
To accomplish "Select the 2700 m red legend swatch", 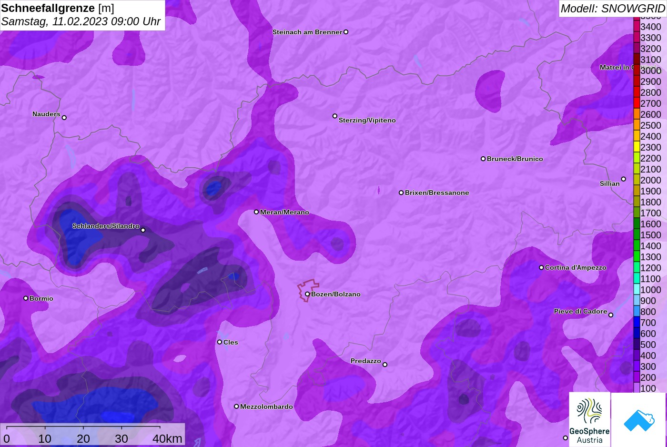I will [x=637, y=103].
